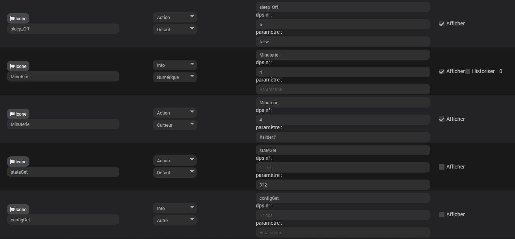Viewport: 515px width, 239px height.
Task: Open the Info type dropdown for configGet
Action: 175,208
